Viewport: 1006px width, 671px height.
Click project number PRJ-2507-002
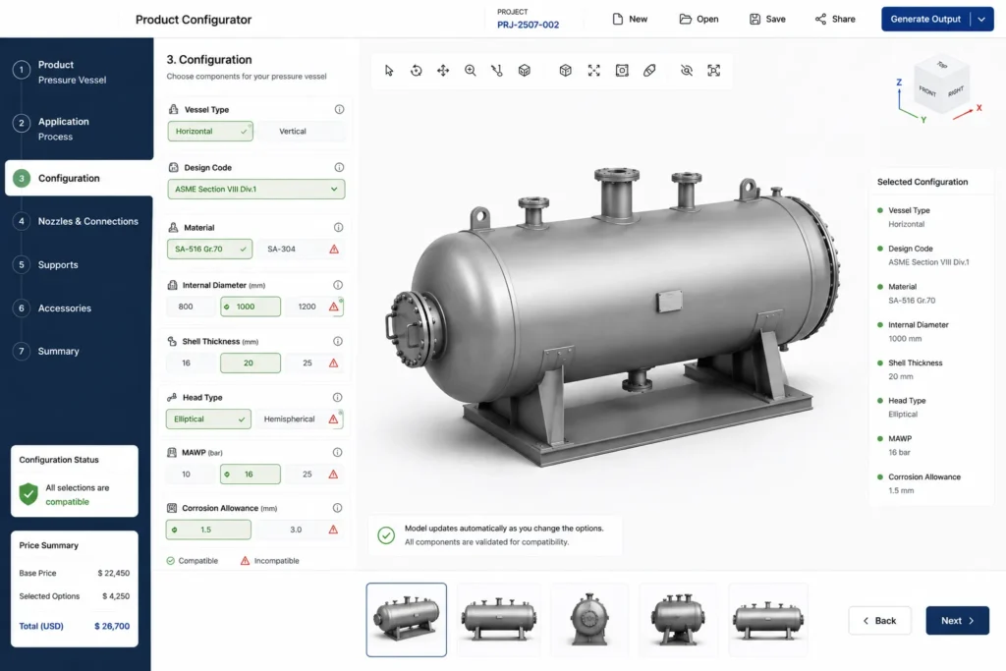pyautogui.click(x=528, y=25)
